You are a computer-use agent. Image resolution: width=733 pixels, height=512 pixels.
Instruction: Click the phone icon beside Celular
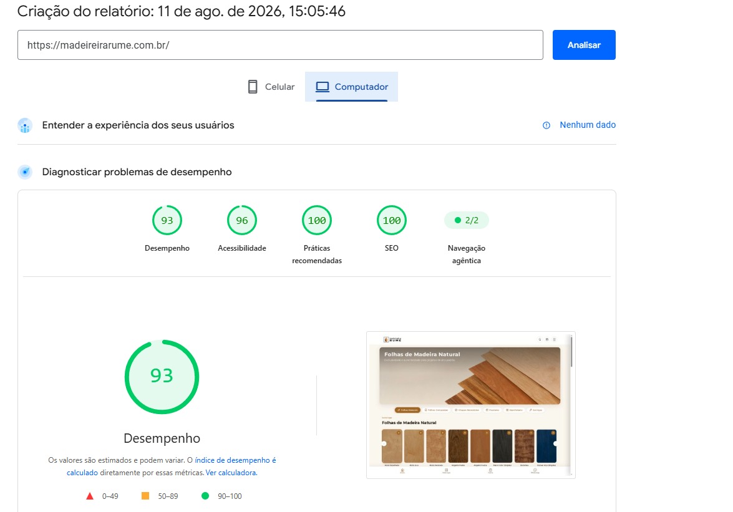coord(253,87)
